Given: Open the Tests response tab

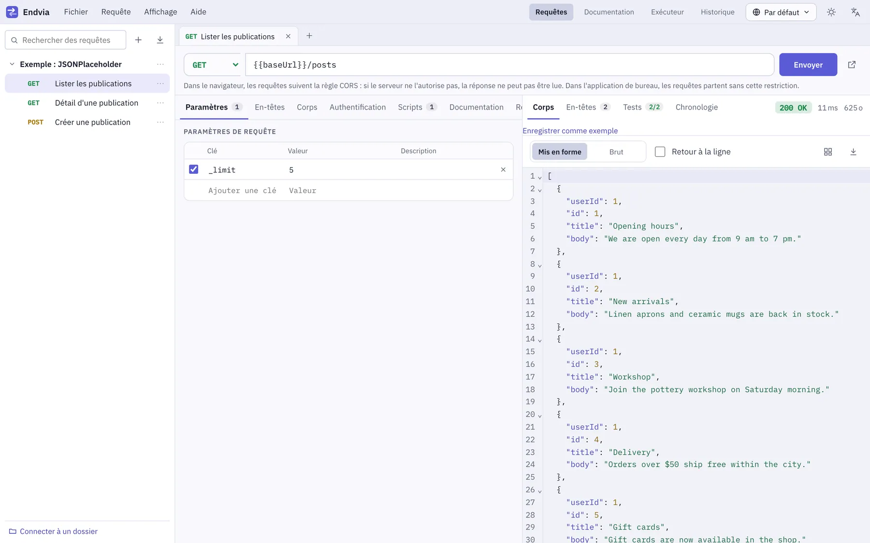Looking at the screenshot, I should point(642,107).
